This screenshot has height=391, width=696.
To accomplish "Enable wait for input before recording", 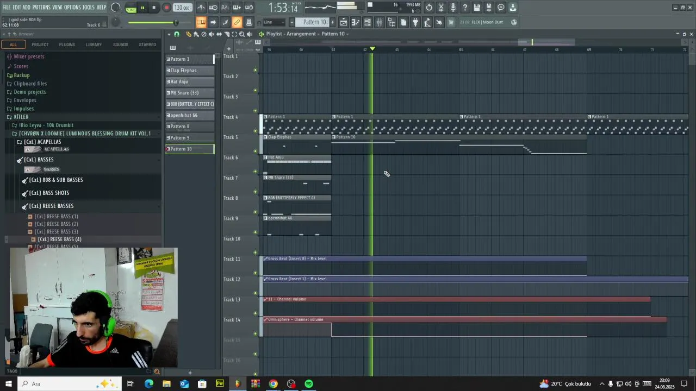I will 213,8.
